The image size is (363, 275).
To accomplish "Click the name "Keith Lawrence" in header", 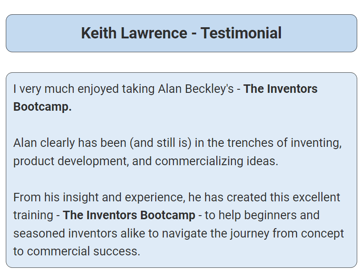I will 134,33.
